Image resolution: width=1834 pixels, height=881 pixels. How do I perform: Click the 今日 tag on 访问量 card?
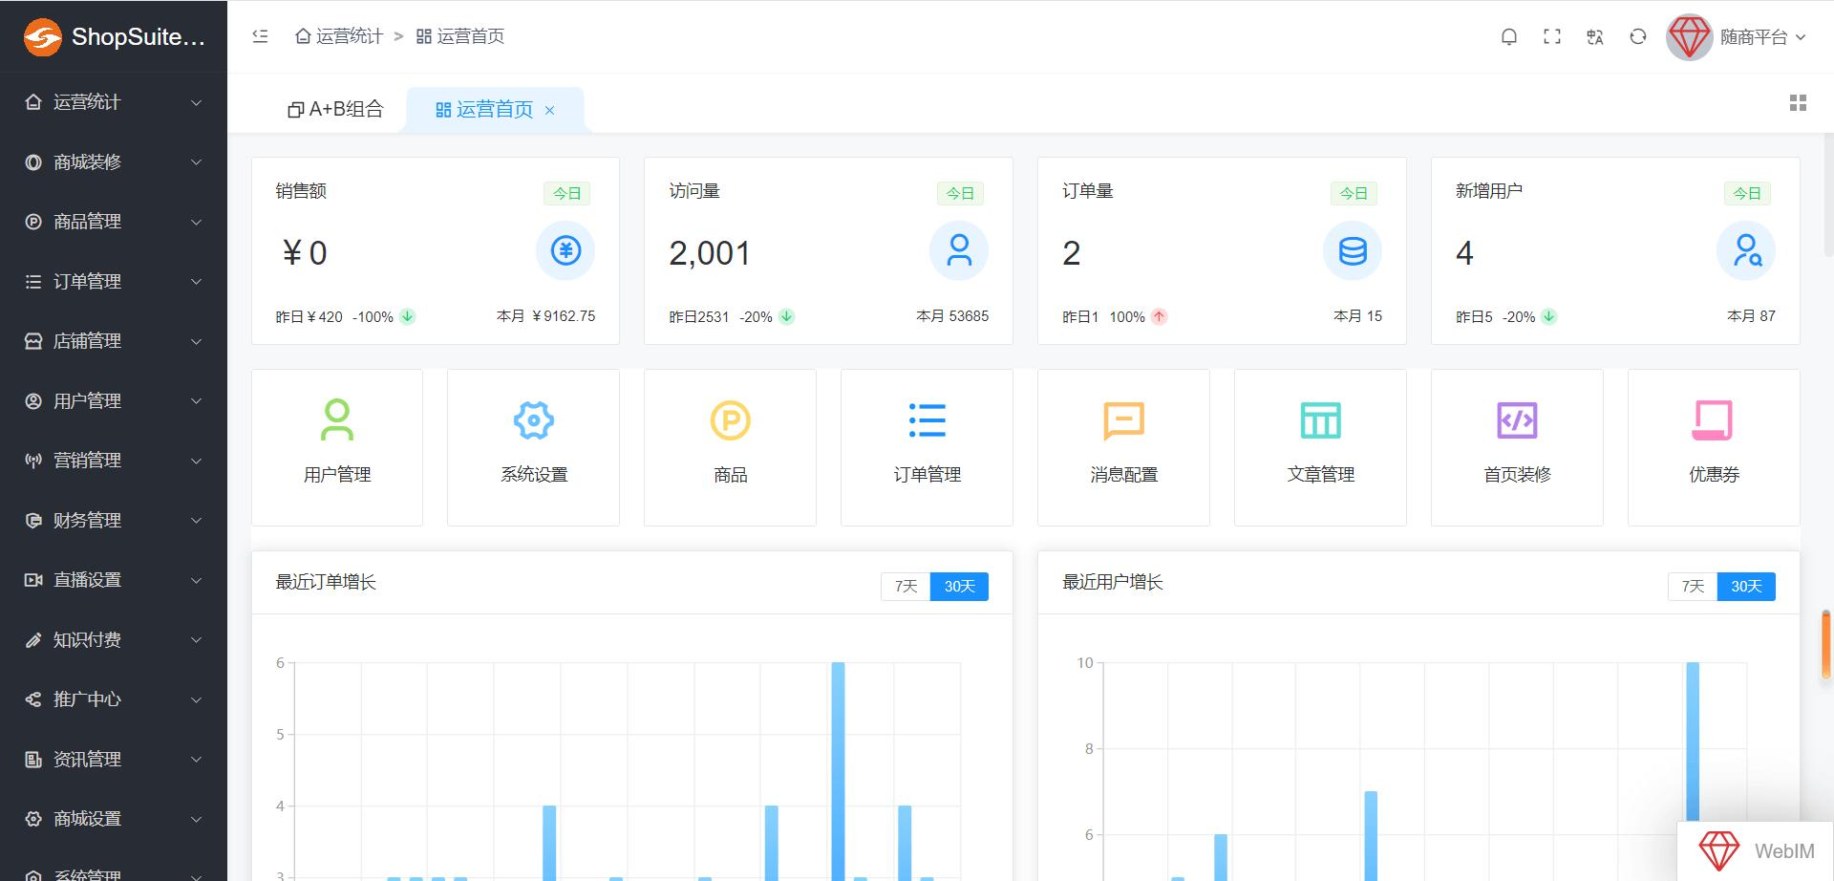960,193
